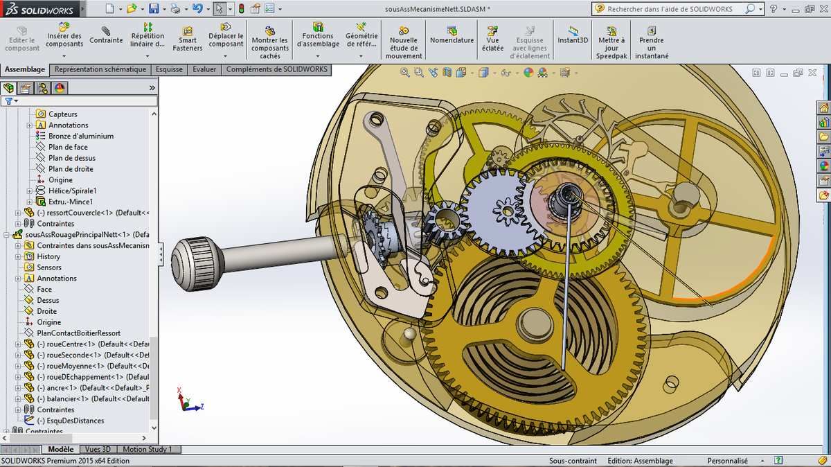The width and height of the screenshot is (831, 467).
Task: Switch to the Esquisse tab
Action: (169, 69)
